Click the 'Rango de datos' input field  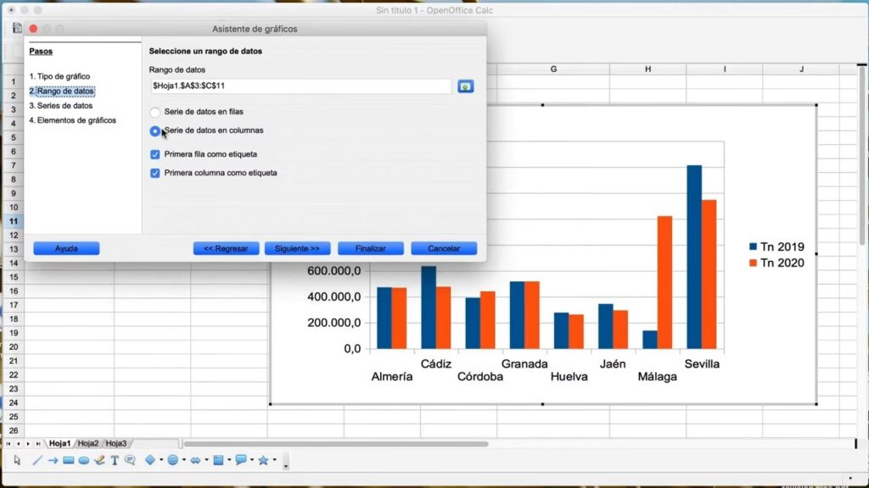[300, 86]
